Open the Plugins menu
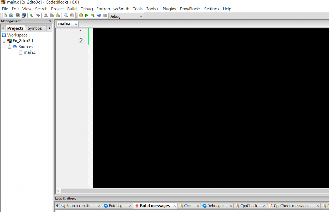 click(169, 9)
